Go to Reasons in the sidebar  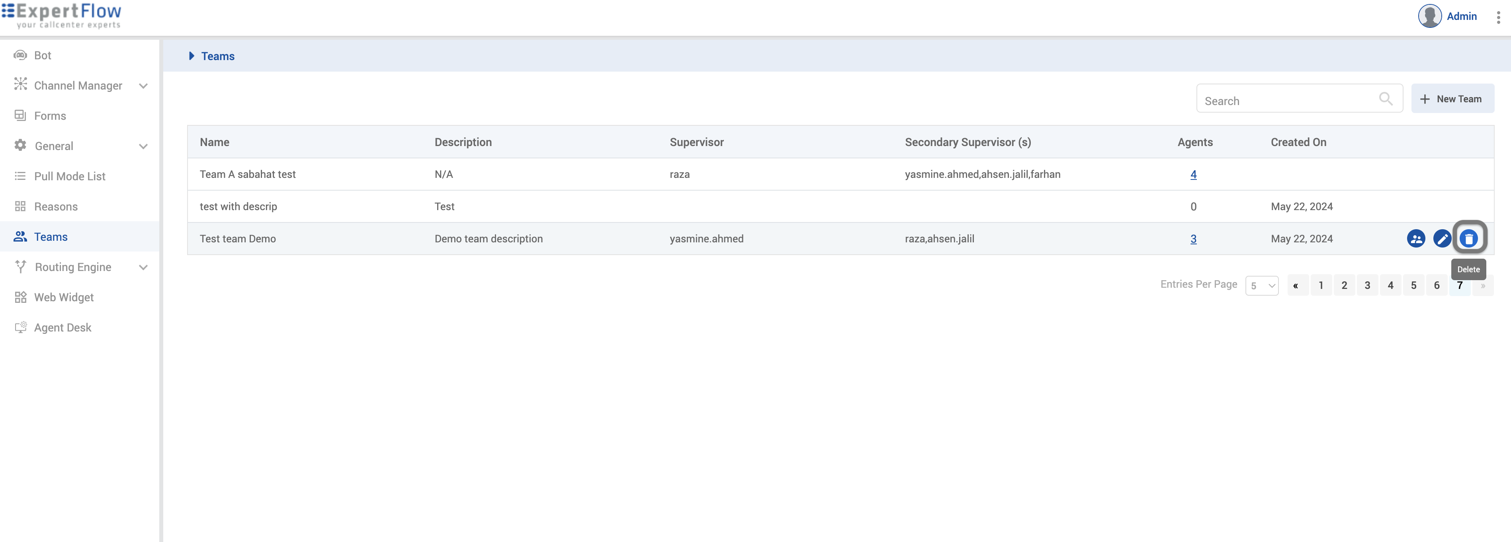point(56,206)
